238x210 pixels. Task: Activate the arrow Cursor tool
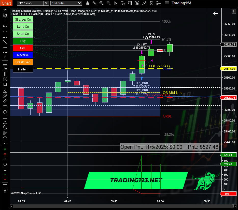click(116, 3)
